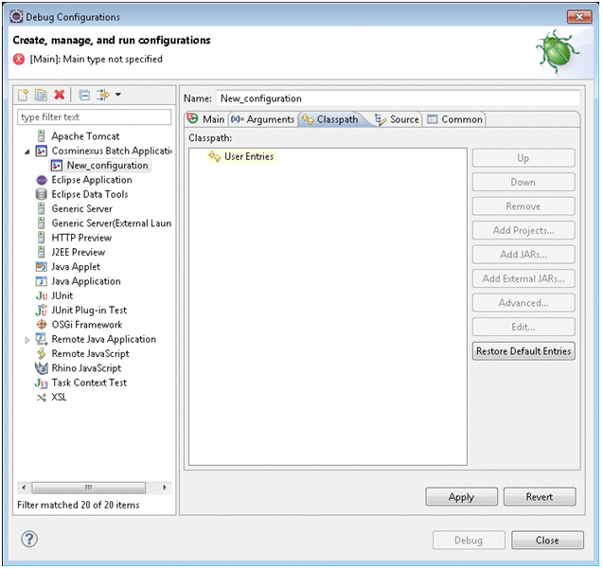This screenshot has height=569, width=603.
Task: Click the Cosminexus Batch Application icon
Action: (41, 151)
